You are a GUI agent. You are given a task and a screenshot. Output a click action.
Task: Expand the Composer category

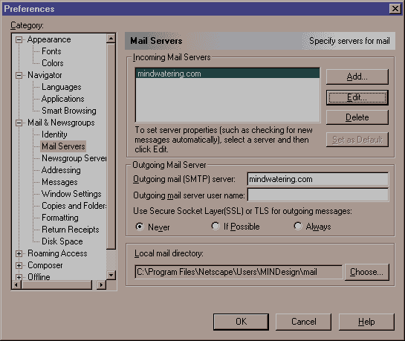19,265
